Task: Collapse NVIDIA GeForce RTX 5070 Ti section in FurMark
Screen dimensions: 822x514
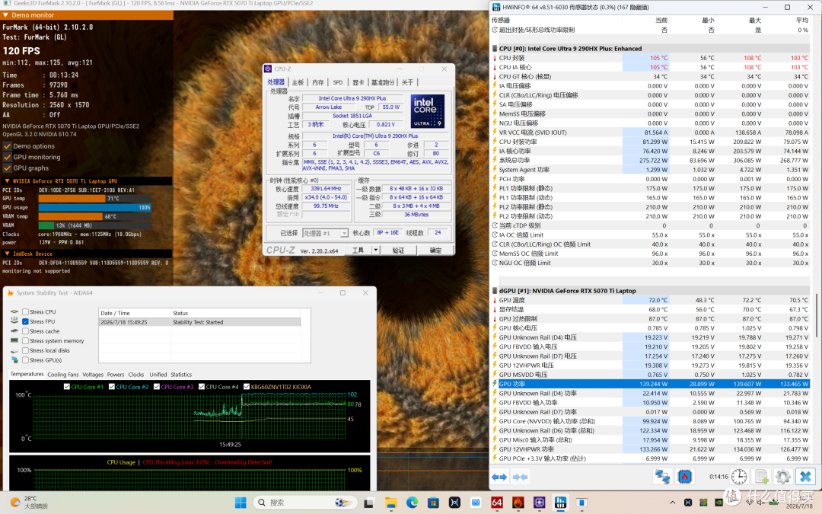Action: coord(7,181)
